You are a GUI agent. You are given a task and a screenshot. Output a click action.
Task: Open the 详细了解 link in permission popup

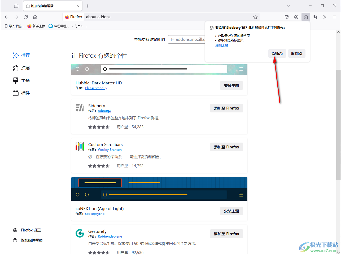(x=222, y=45)
